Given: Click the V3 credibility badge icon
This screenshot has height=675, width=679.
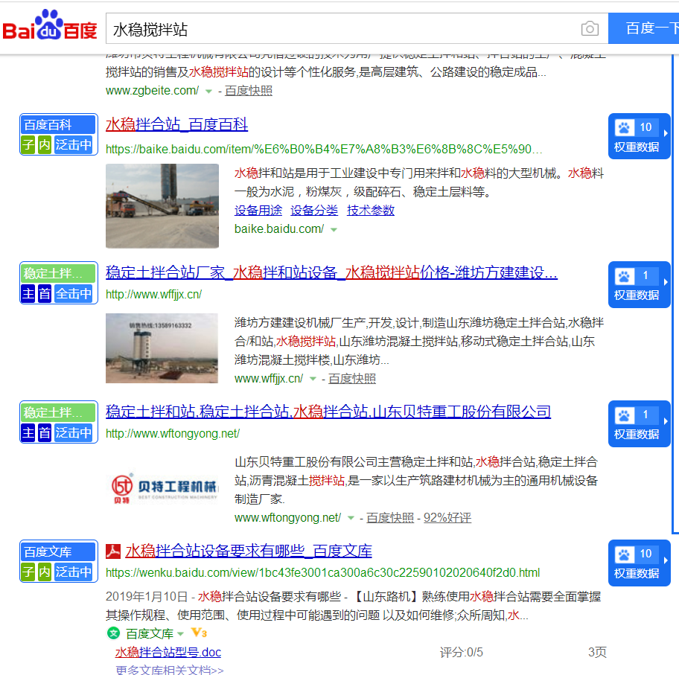Looking at the screenshot, I should pos(199,633).
